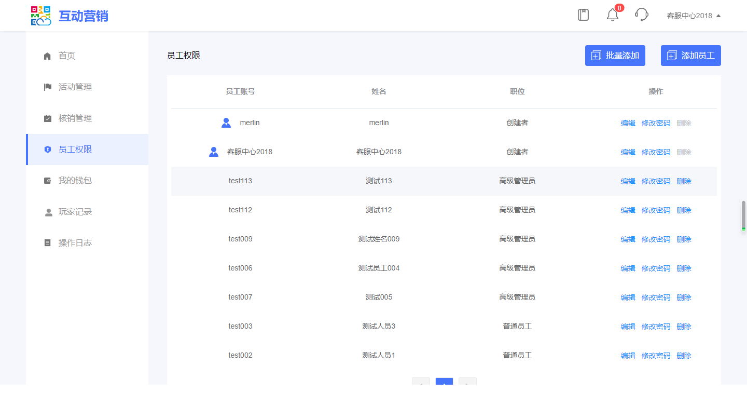Click the home icon beside 首页

tap(48, 56)
